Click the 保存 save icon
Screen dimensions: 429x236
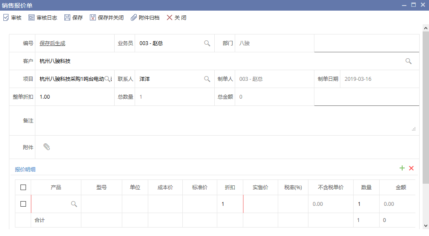[x=67, y=18]
